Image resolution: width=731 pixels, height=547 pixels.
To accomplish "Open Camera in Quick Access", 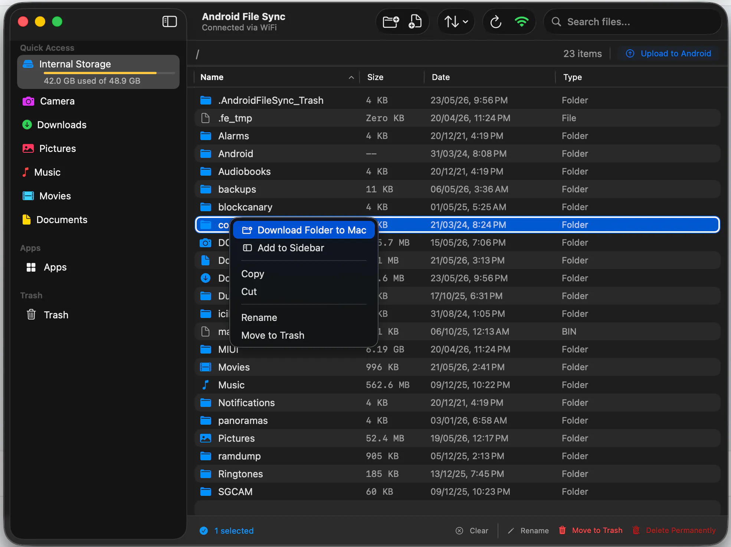I will tap(98, 101).
